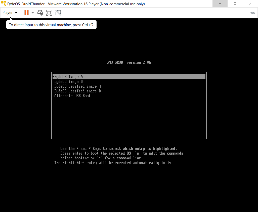The width and height of the screenshot is (258, 212).
Task: Toggle Unity mode icon
Action: point(58,13)
